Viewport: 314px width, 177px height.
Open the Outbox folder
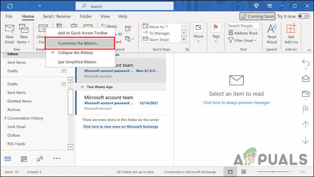pyautogui.click(x=14, y=135)
